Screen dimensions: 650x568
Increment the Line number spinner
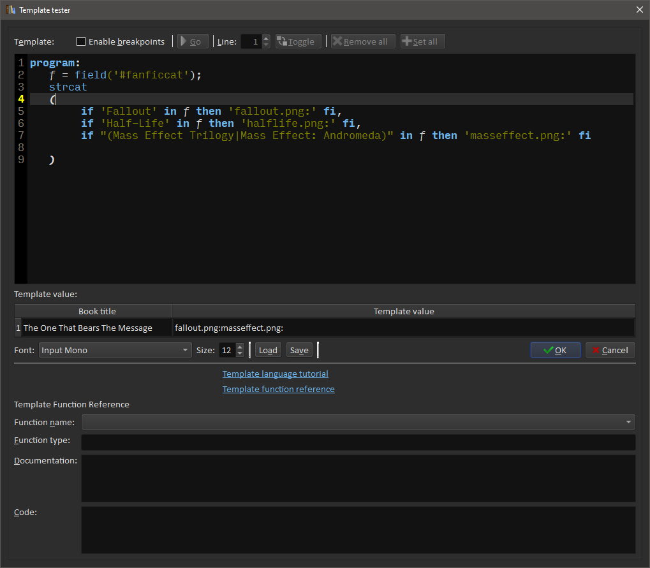tap(266, 38)
